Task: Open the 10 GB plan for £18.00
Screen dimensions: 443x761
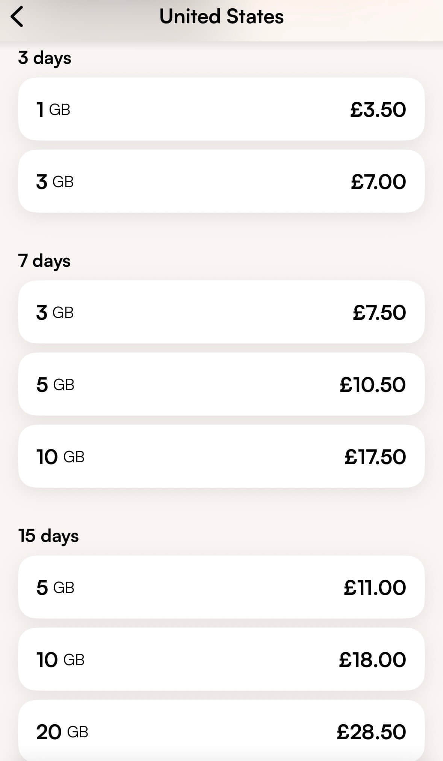Action: click(221, 660)
